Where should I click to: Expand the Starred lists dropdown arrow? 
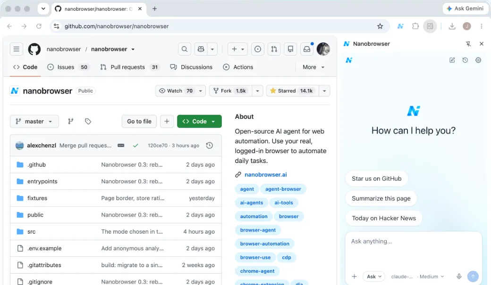[x=324, y=90]
